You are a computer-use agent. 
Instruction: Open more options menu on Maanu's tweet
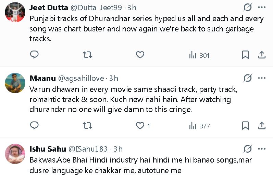pos(262,78)
